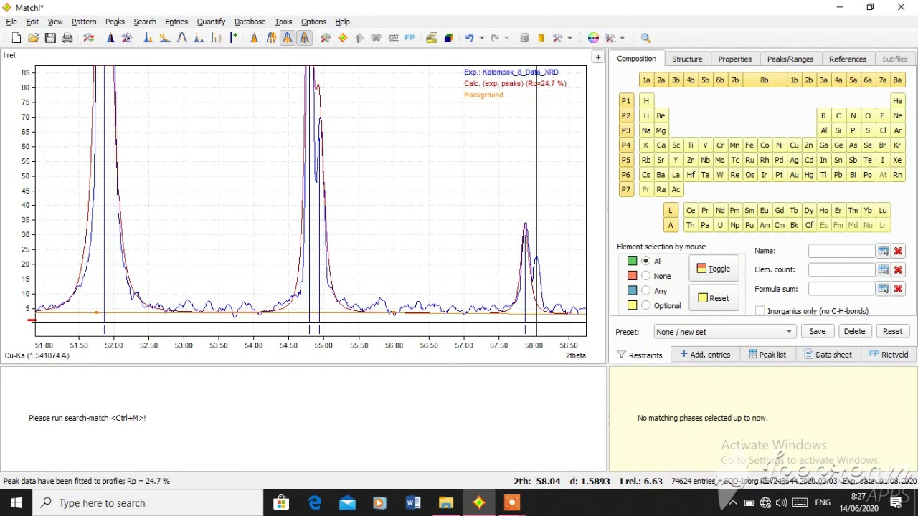Image resolution: width=918 pixels, height=516 pixels.
Task: Click the gray database cylinder icon
Action: 524,38
